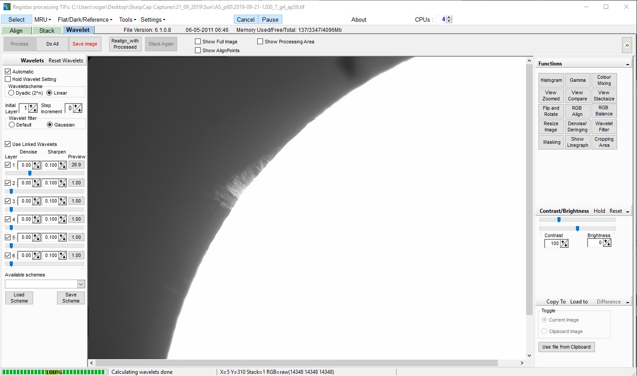Click image scroll-right arrow
The image size is (637, 376).
(522, 363)
